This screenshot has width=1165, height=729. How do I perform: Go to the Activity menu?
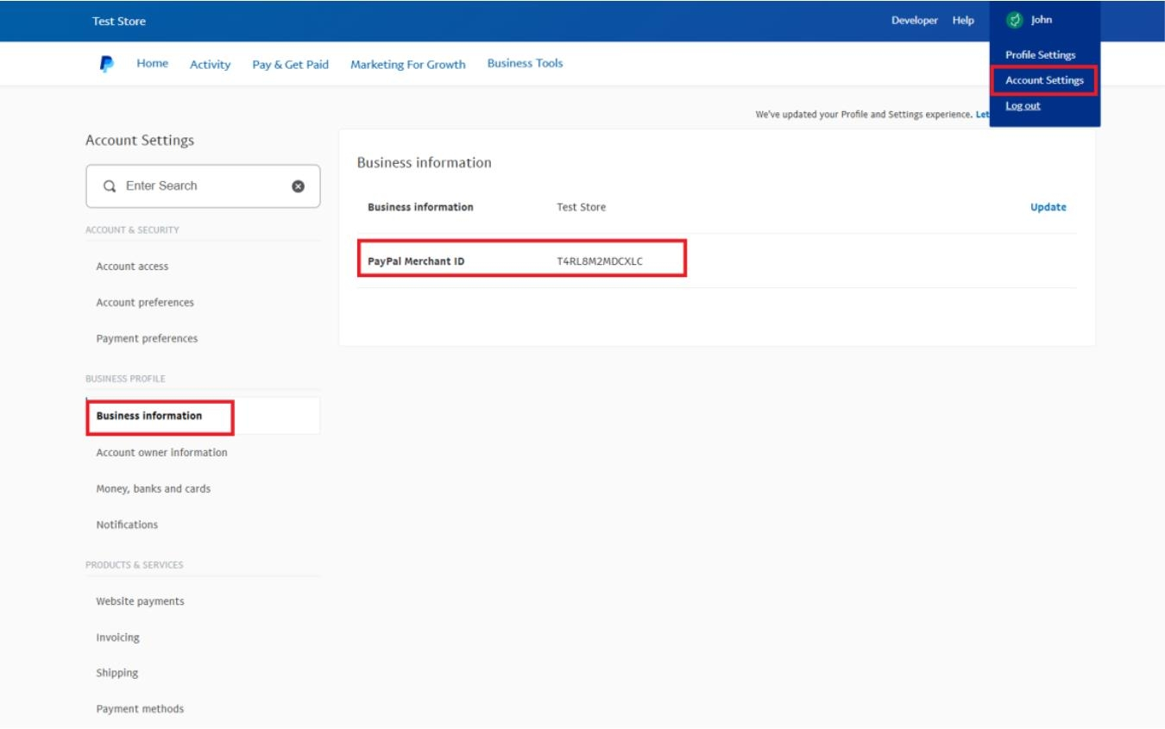(211, 65)
